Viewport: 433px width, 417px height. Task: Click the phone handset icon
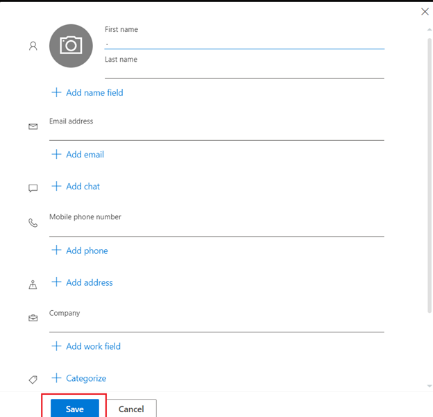pos(33,223)
